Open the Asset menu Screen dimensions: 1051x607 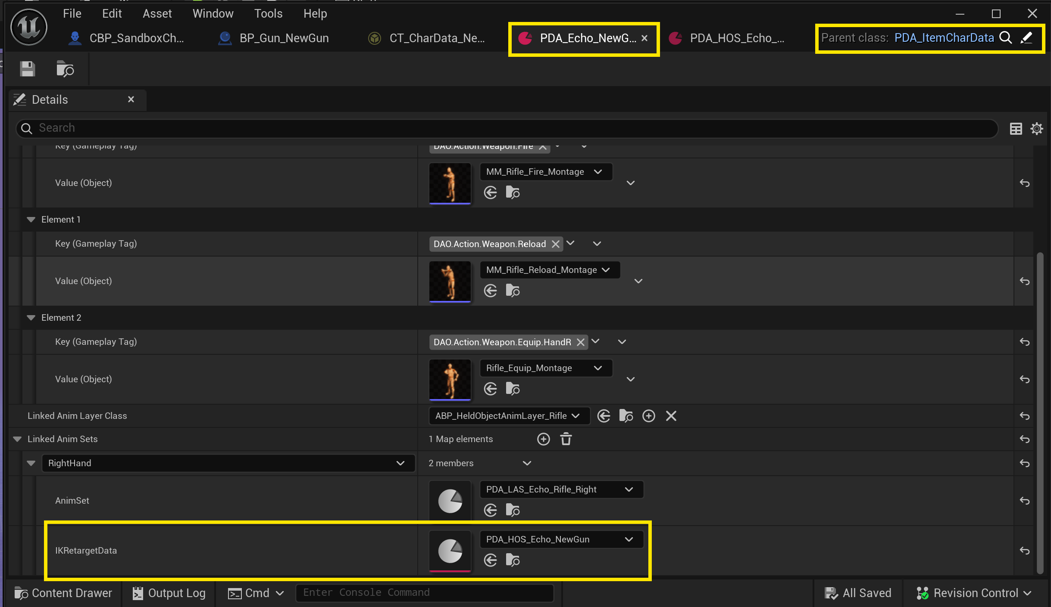[157, 14]
